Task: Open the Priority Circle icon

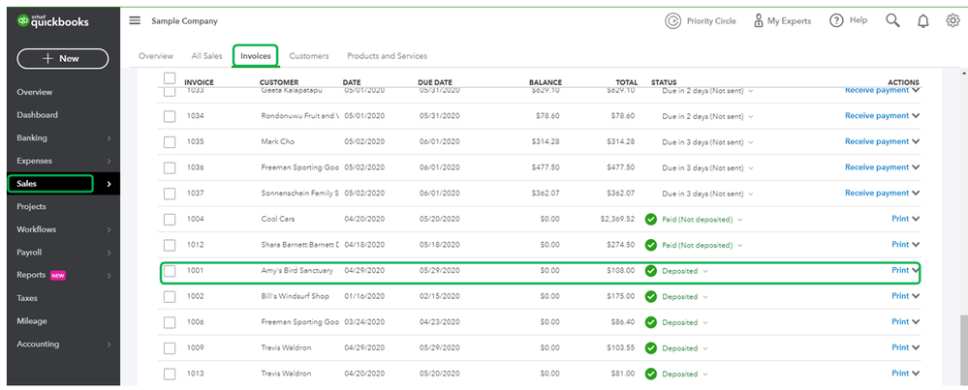Action: (x=672, y=21)
